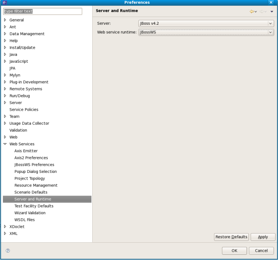Expand the Java preferences node
This screenshot has height=260, width=278.
click(5, 54)
